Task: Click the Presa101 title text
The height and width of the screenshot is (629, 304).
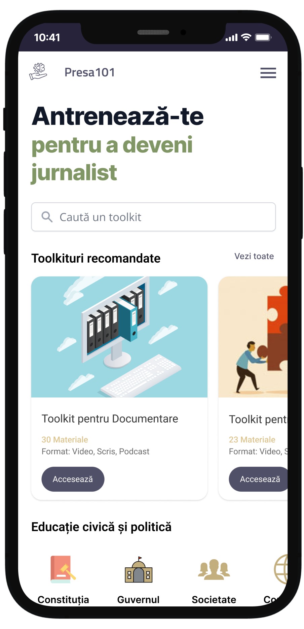Action: point(89,72)
